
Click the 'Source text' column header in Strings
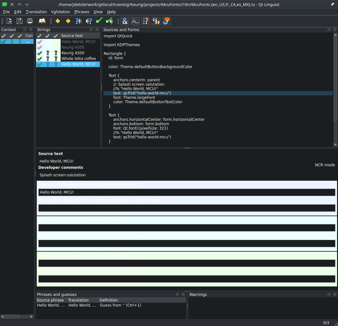point(80,36)
